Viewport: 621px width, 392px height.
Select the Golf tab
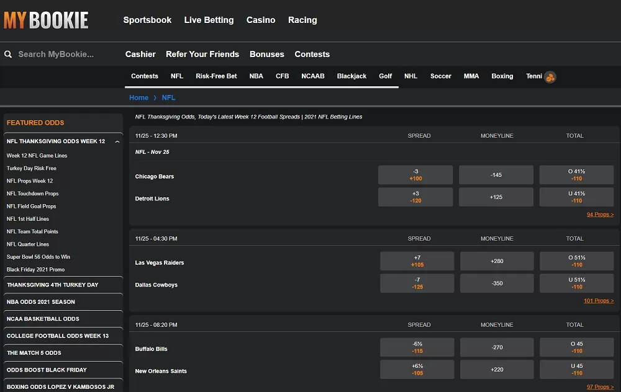pos(386,76)
